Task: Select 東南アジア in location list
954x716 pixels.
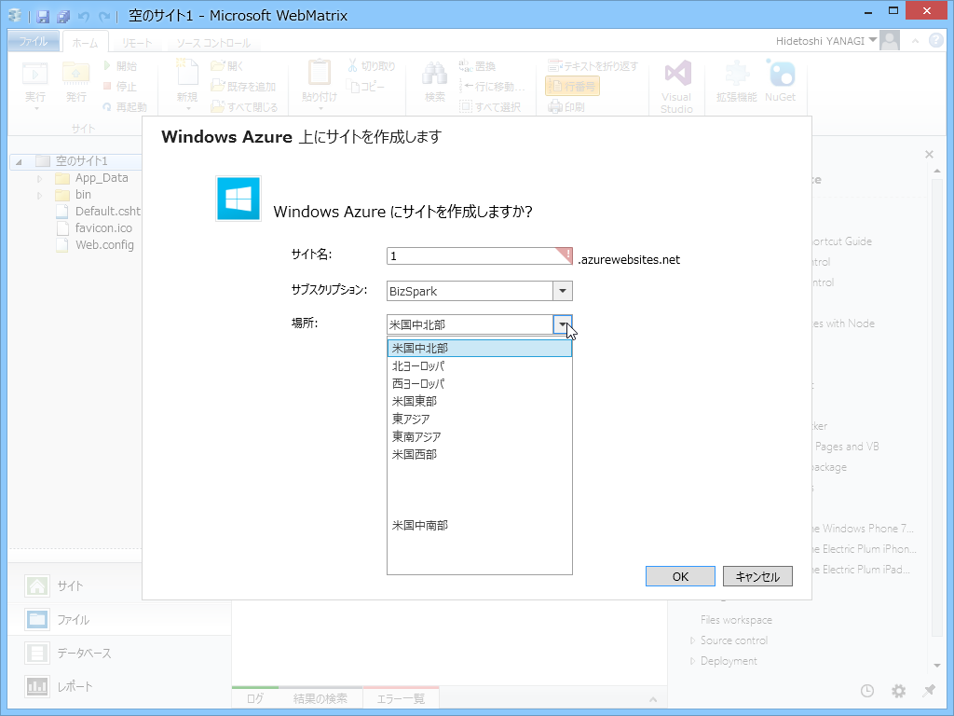Action: click(x=480, y=436)
